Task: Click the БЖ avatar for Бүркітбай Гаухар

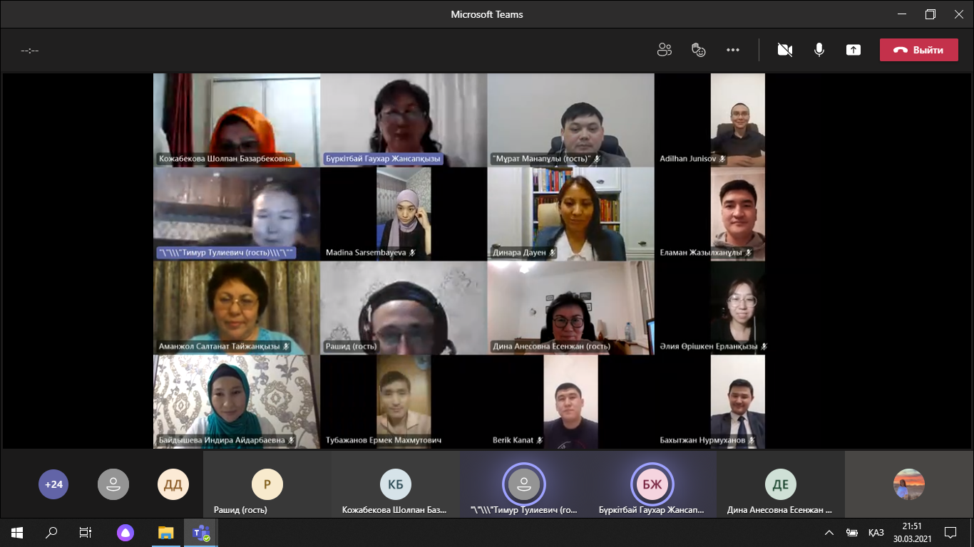Action: (x=652, y=484)
